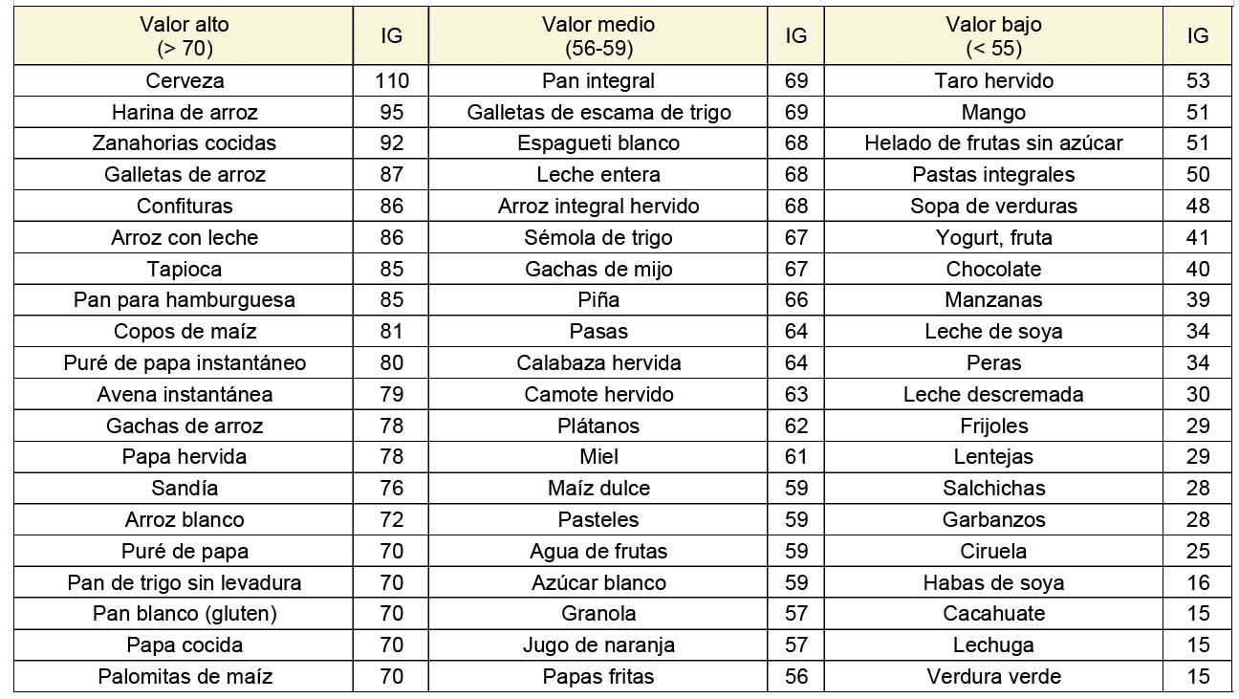The width and height of the screenshot is (1239, 699).
Task: Click the 'Valor alto (> 70)' header cell
Action: click(185, 35)
